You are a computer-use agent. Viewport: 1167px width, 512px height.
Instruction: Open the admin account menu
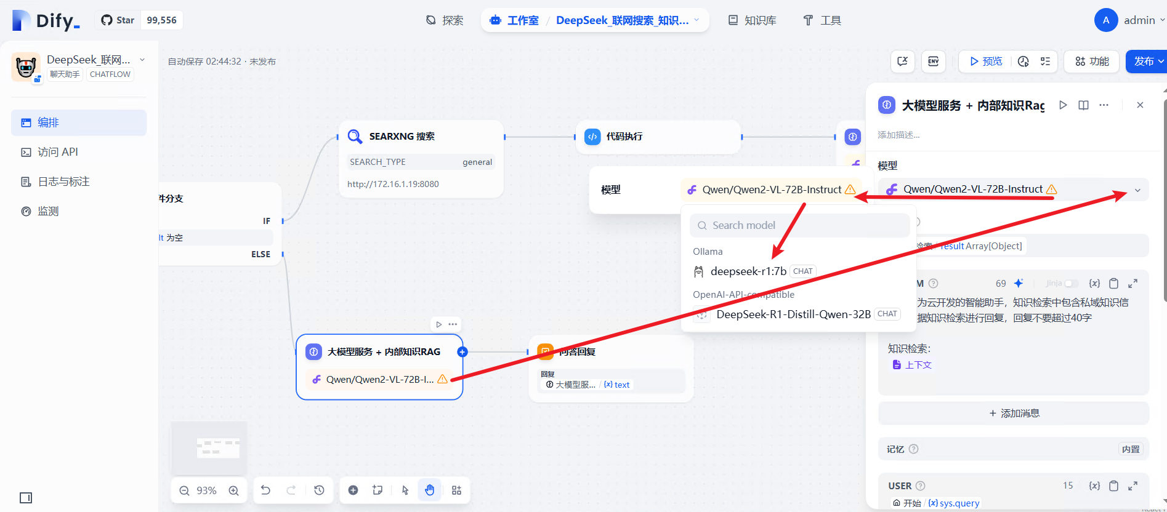click(x=1144, y=20)
